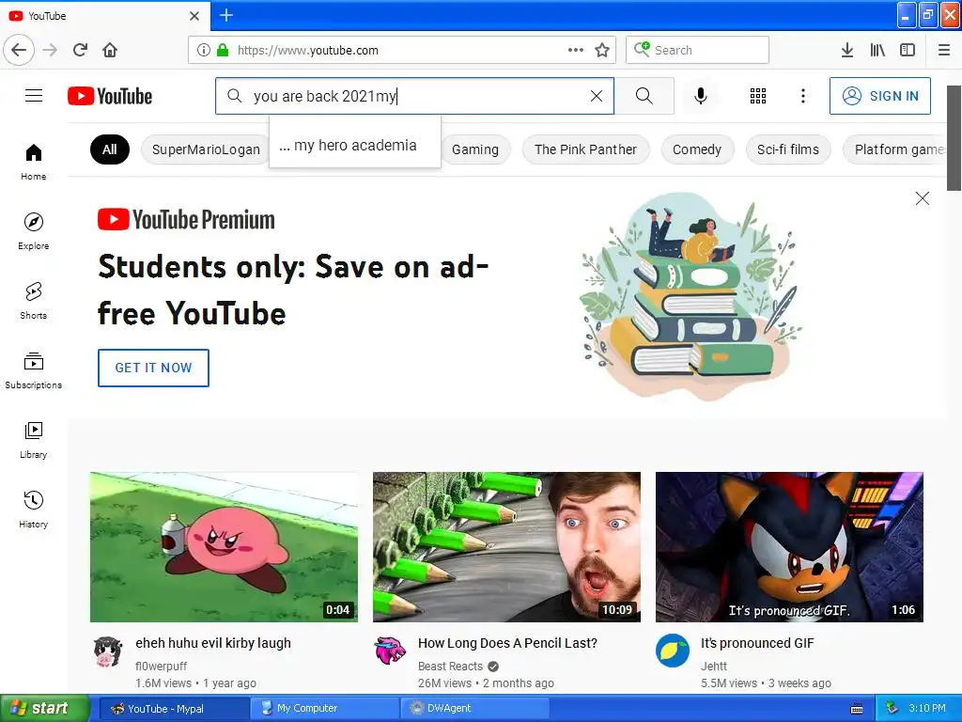The height and width of the screenshot is (722, 962).
Task: Click the YouTube logo
Action: tap(110, 96)
